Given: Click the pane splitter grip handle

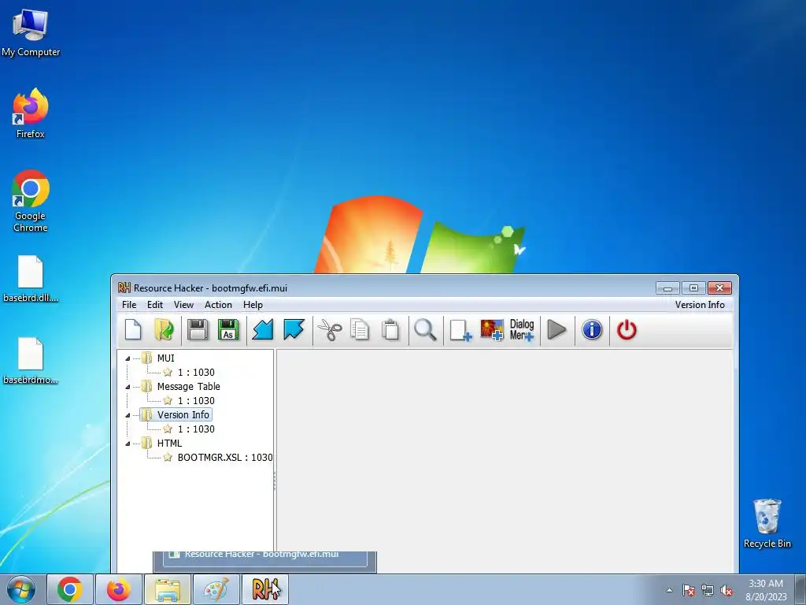Looking at the screenshot, I should tap(275, 481).
